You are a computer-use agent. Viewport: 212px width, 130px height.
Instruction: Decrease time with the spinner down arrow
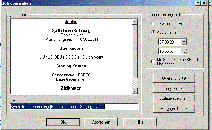(184, 53)
